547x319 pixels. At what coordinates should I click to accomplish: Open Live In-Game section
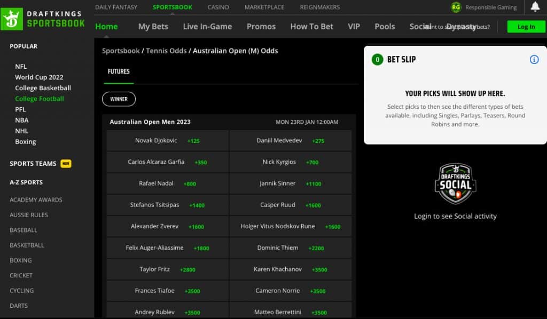pos(208,27)
